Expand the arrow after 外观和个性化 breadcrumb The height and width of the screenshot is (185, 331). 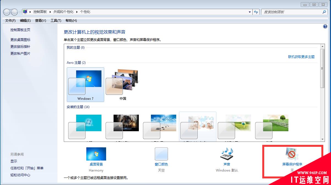(x=77, y=12)
